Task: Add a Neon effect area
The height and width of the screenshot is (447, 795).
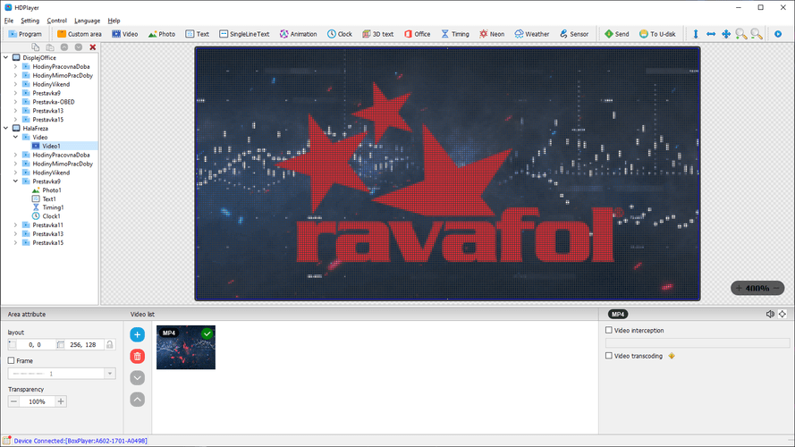Action: pos(492,34)
